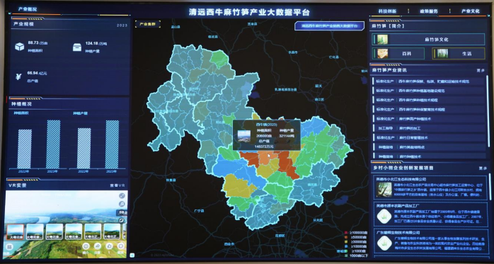Toggle VR fullscreen expand icon
The height and width of the screenshot is (264, 494).
(122, 196)
